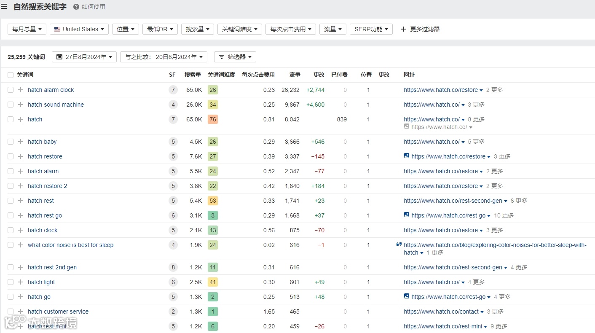This screenshot has width=595, height=333.
Task: Expand the 搜索量 filter dropdown
Action: (198, 29)
